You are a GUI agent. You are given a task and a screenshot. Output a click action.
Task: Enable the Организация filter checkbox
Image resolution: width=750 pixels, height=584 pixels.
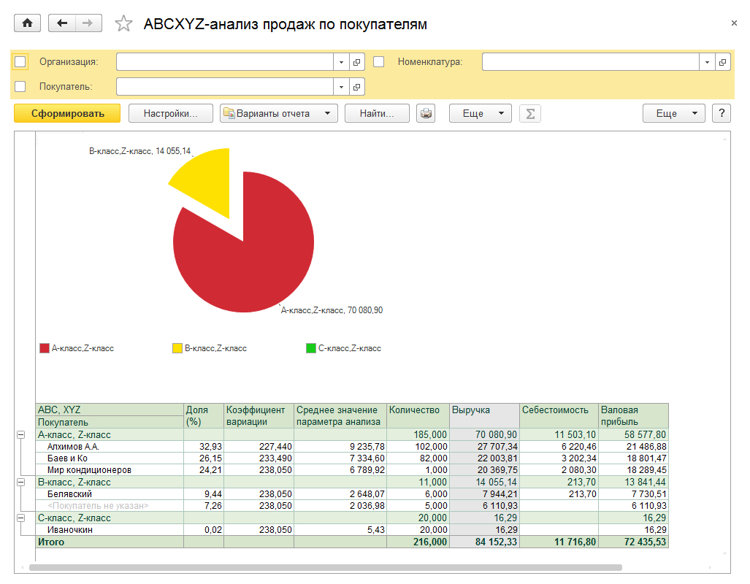(x=20, y=62)
